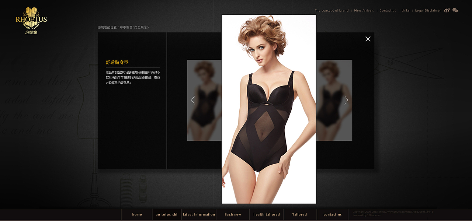
Task: Open Contact us top link
Action: click(x=388, y=11)
